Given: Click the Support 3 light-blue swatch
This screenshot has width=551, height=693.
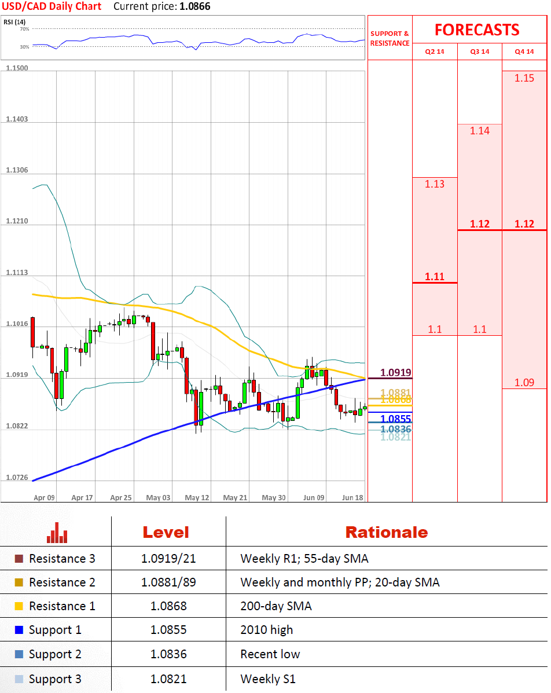Looking at the screenshot, I should point(19,679).
